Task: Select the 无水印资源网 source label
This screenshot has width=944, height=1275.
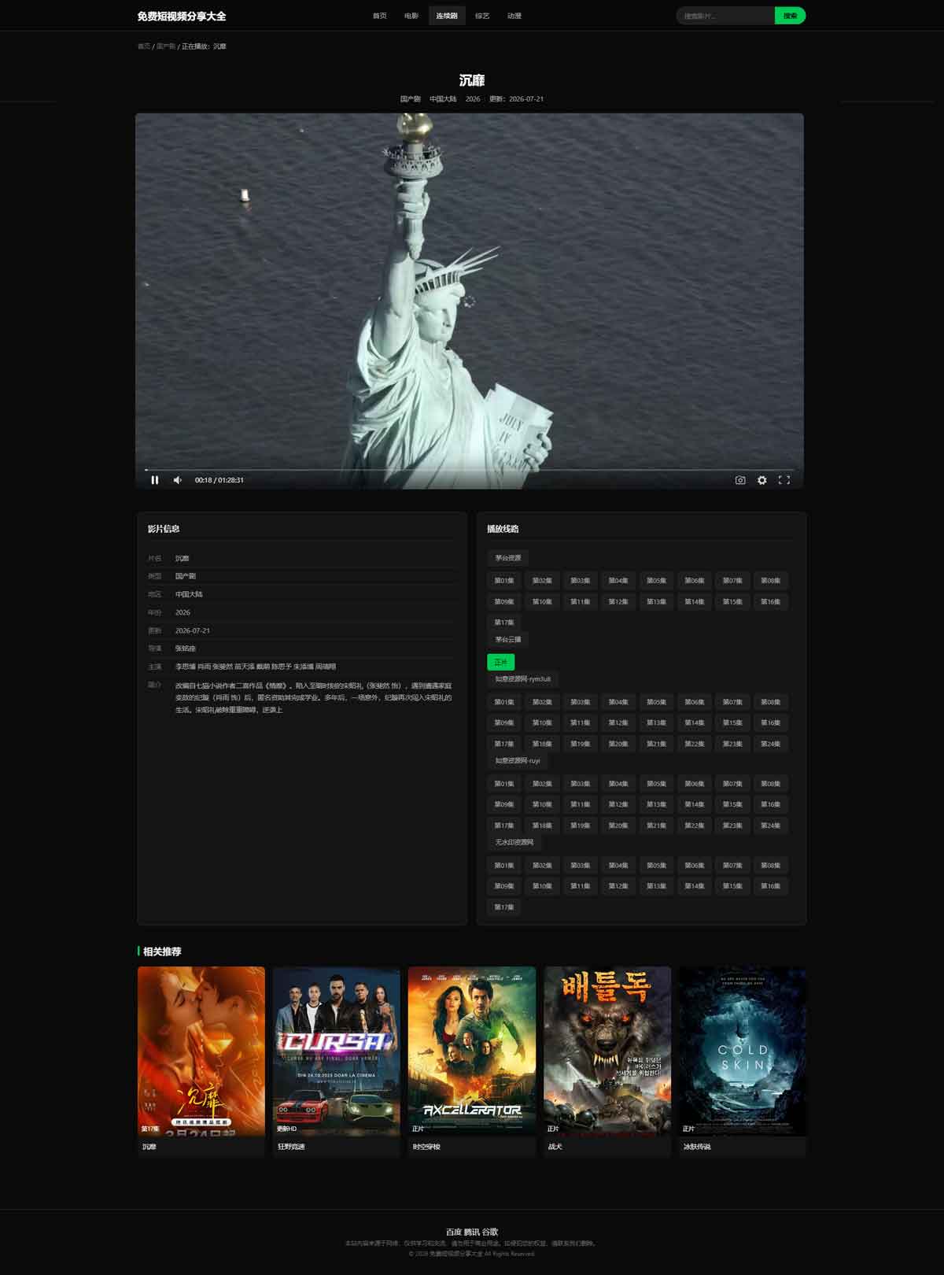Action: pyautogui.click(x=514, y=843)
